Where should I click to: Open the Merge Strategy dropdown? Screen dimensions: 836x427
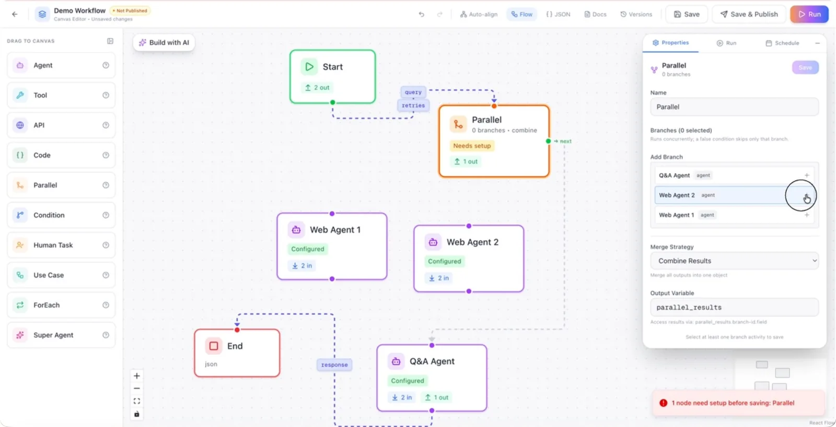[734, 261]
